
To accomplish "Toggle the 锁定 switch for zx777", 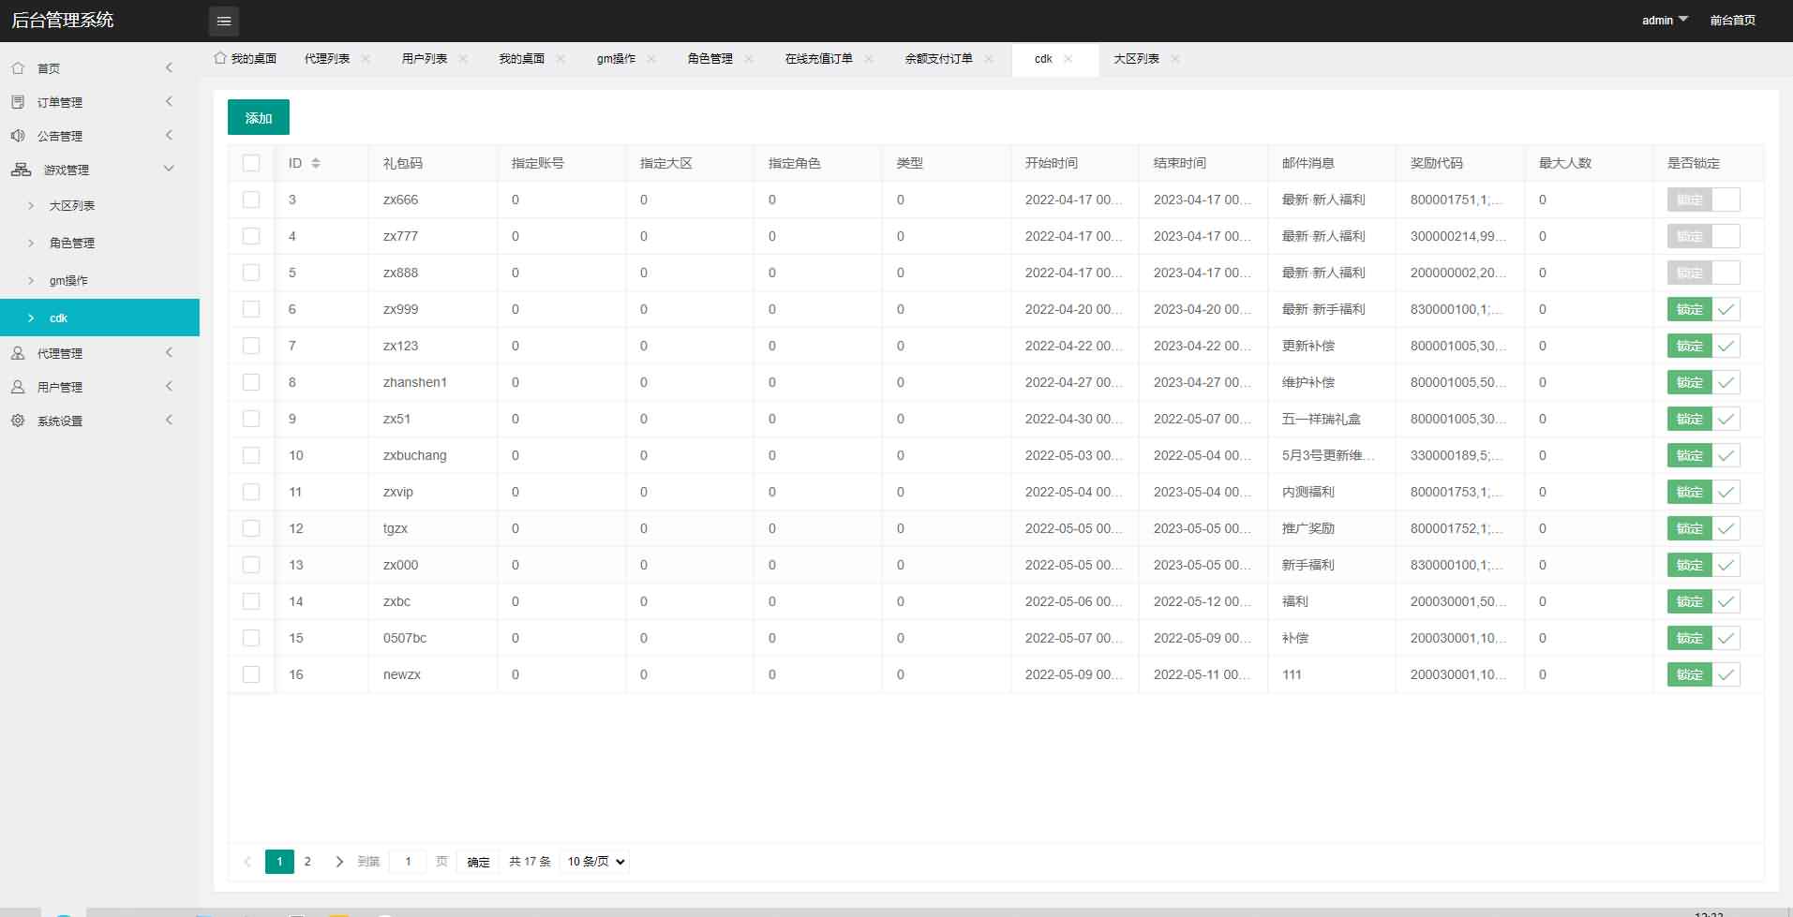I will click(x=1703, y=236).
